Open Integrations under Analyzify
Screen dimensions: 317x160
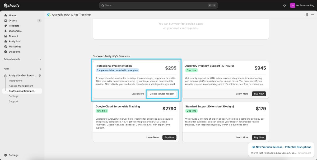[16, 81]
